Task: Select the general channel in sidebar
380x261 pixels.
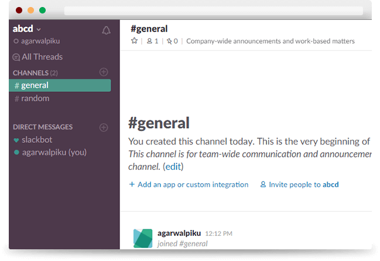Action: coord(60,85)
